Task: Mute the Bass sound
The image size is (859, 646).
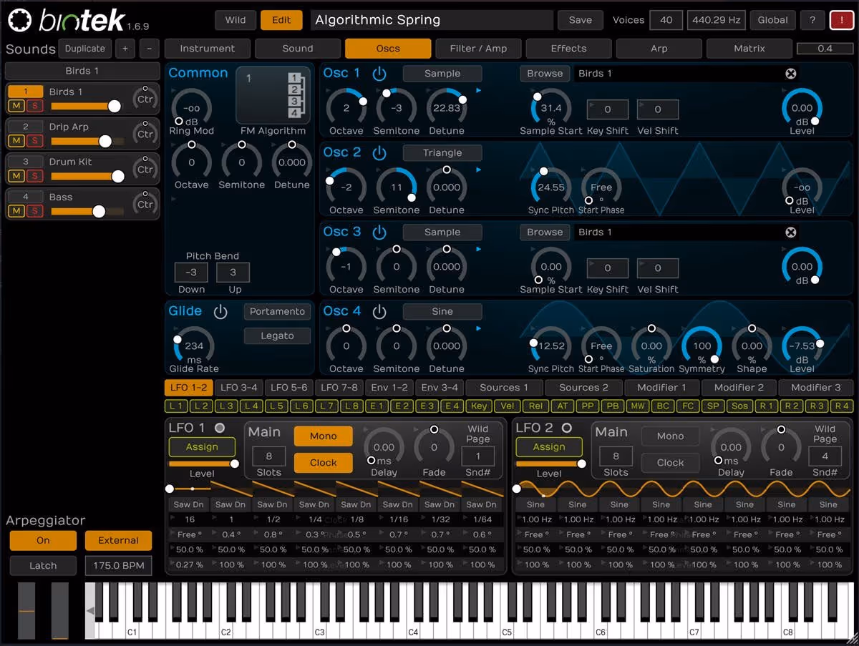Action: tap(16, 211)
